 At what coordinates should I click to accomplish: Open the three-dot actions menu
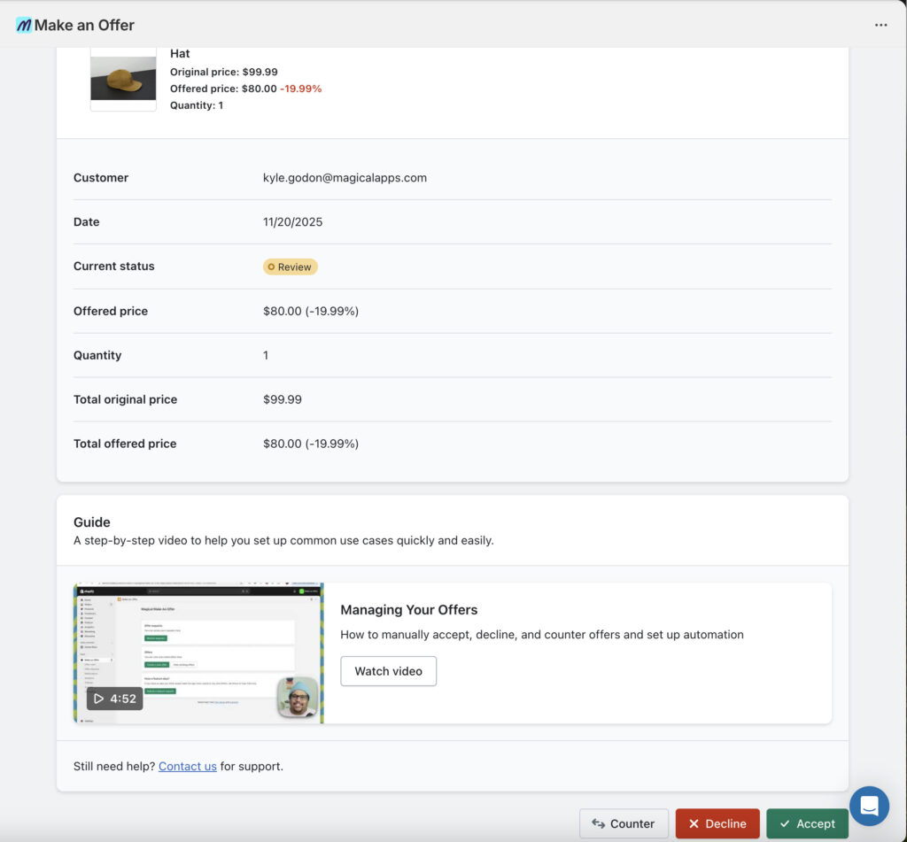click(x=881, y=25)
